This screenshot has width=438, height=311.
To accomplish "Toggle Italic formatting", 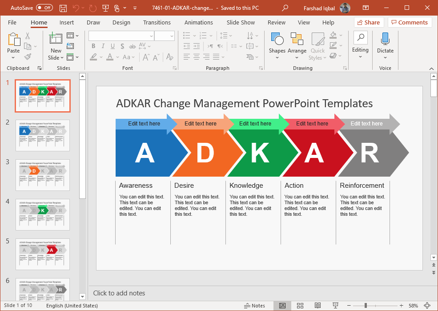I will coord(103,46).
